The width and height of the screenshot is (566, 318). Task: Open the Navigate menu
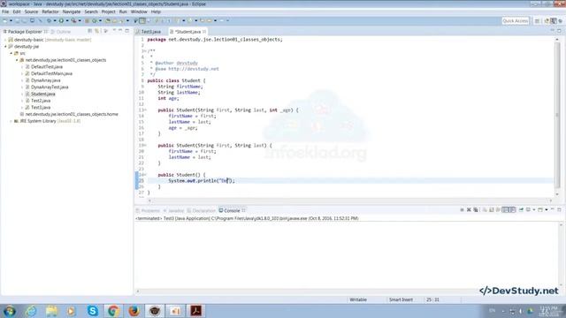coord(72,11)
